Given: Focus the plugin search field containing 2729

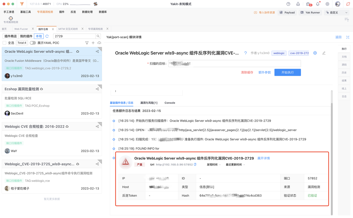Looking at the screenshot, I should click(x=74, y=36).
